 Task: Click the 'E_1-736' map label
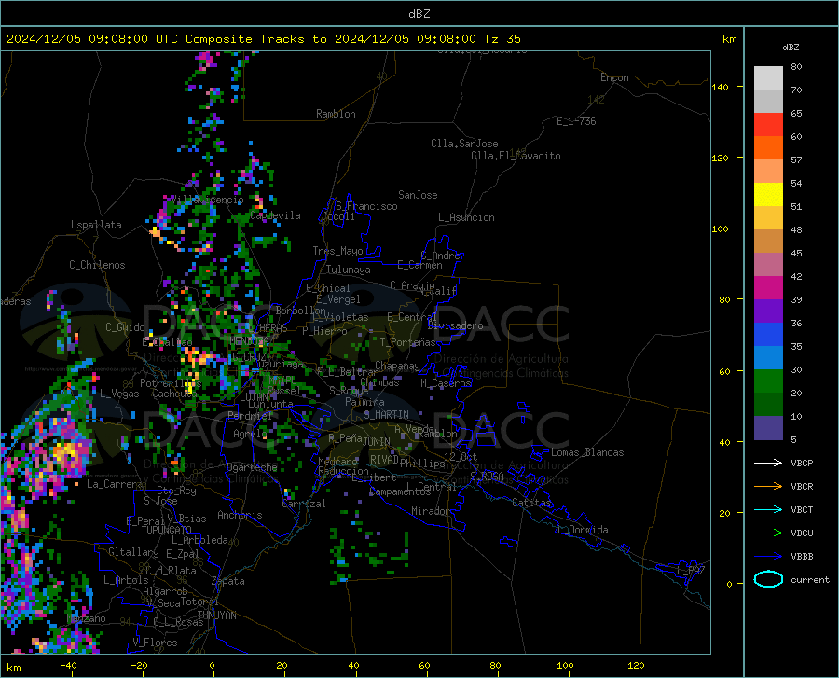576,121
